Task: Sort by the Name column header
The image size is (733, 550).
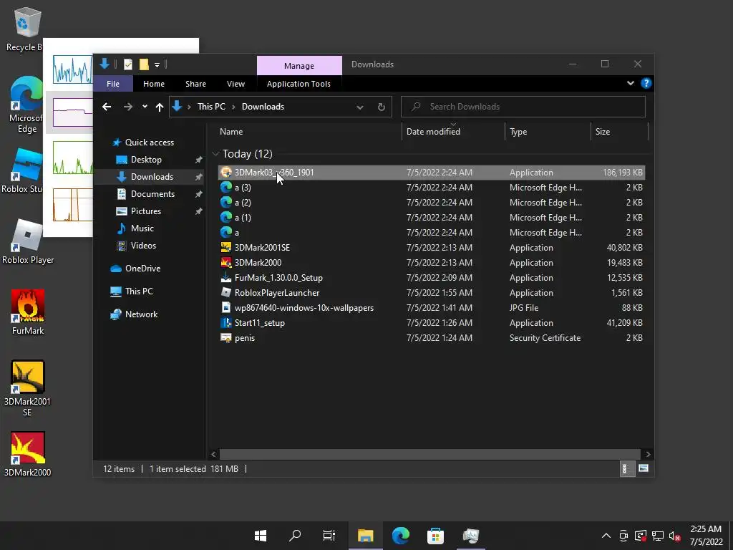Action: click(x=308, y=132)
